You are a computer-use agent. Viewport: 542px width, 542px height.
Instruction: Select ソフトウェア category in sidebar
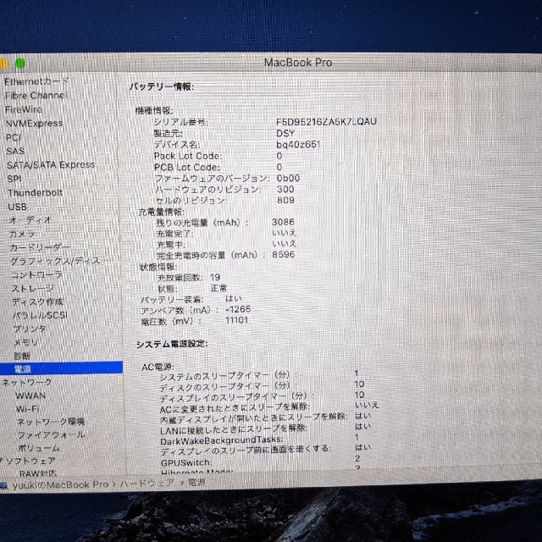pos(30,461)
